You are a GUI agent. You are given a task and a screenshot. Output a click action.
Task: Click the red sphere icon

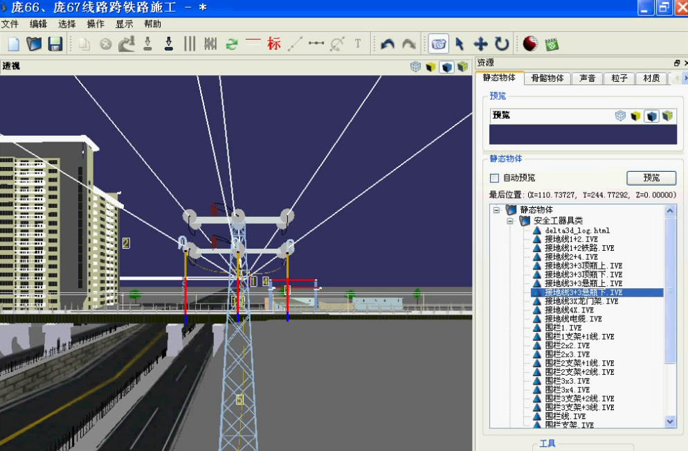(x=530, y=44)
